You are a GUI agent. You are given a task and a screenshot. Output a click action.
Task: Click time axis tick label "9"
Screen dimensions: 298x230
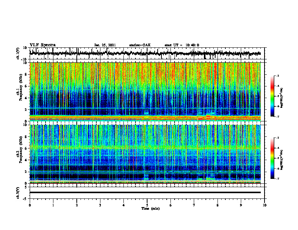241,205
